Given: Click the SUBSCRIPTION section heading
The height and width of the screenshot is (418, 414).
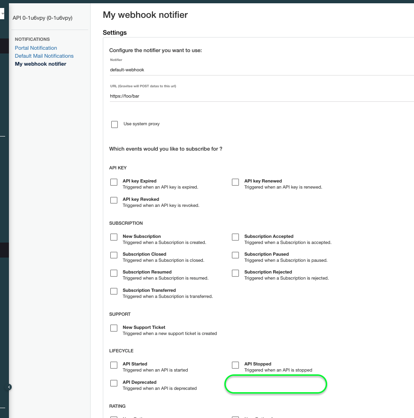Looking at the screenshot, I should [x=126, y=223].
